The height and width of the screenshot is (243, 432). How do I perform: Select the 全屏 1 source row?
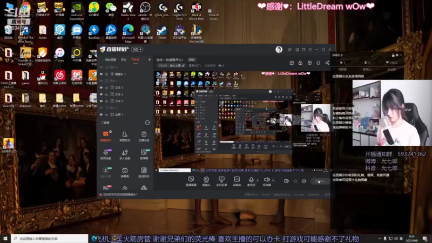[125, 114]
